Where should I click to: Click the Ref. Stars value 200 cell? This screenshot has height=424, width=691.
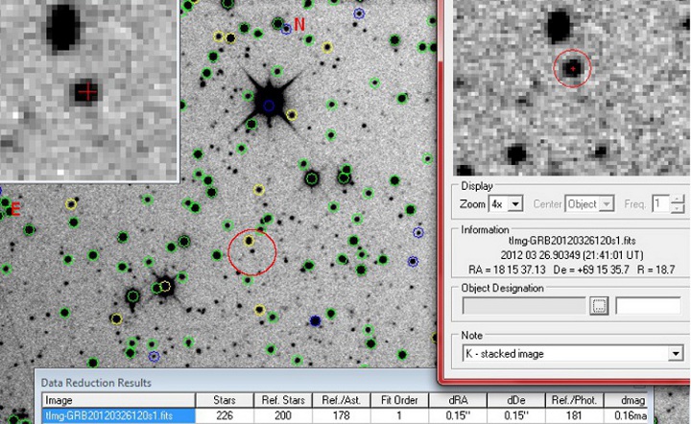283,415
